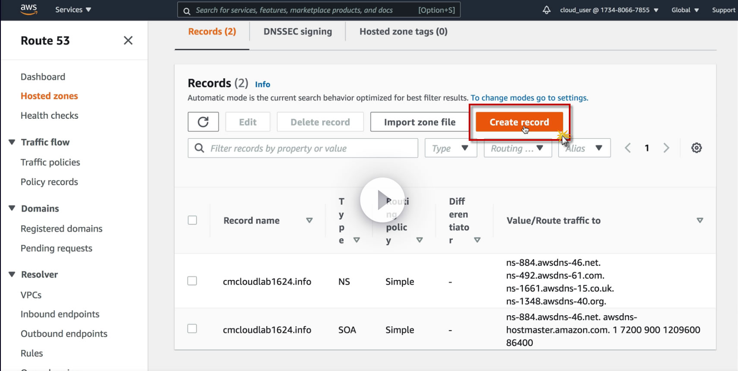
Task: Focus the AWS services search box
Action: (x=319, y=10)
